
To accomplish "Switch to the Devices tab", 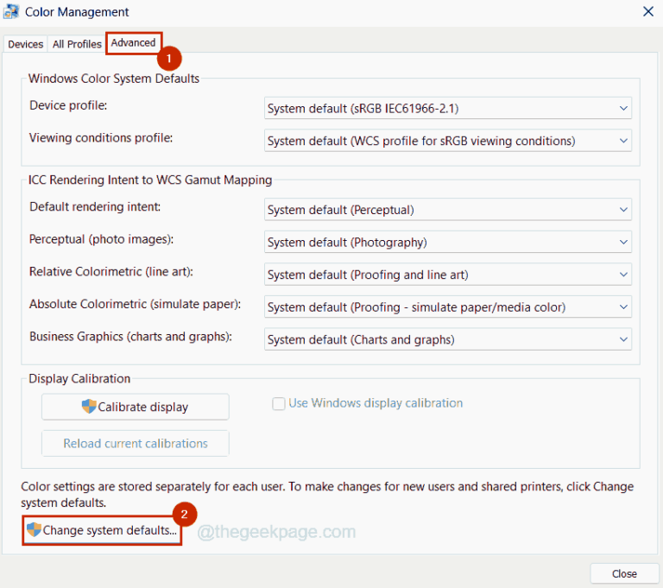I will 25,44.
